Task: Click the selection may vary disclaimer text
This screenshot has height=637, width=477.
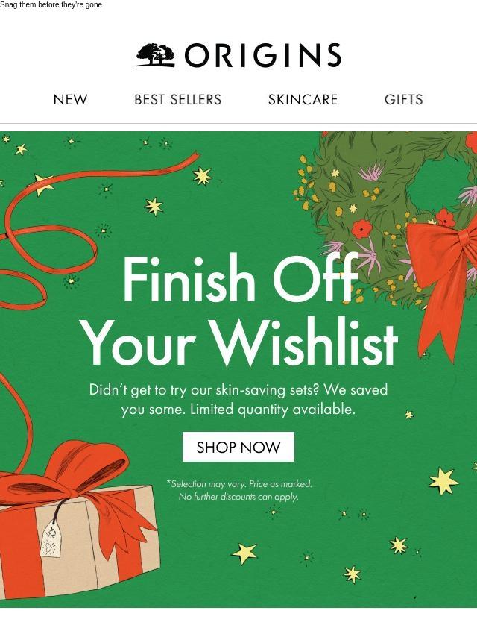Action: click(239, 490)
